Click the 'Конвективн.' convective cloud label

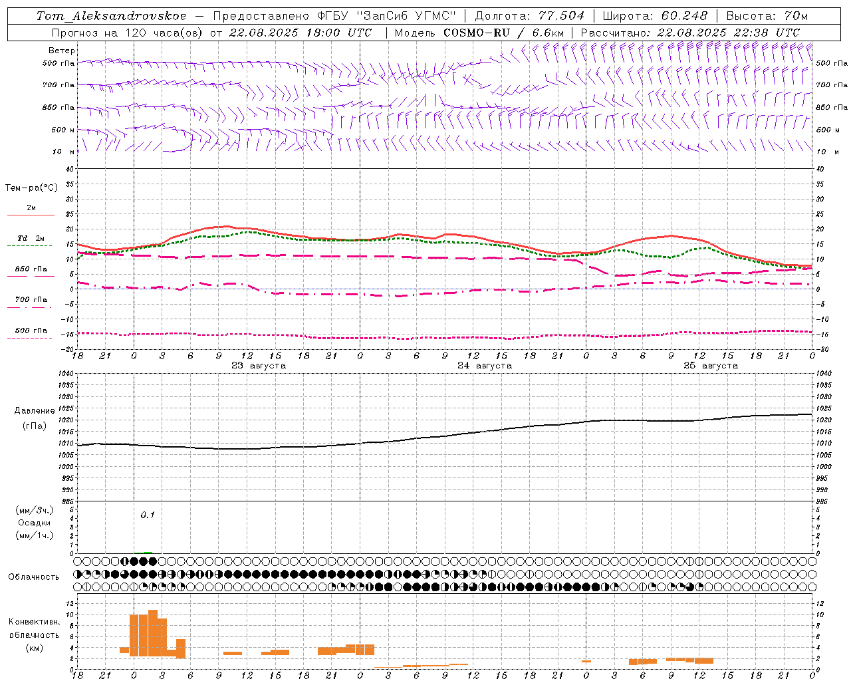[35, 622]
